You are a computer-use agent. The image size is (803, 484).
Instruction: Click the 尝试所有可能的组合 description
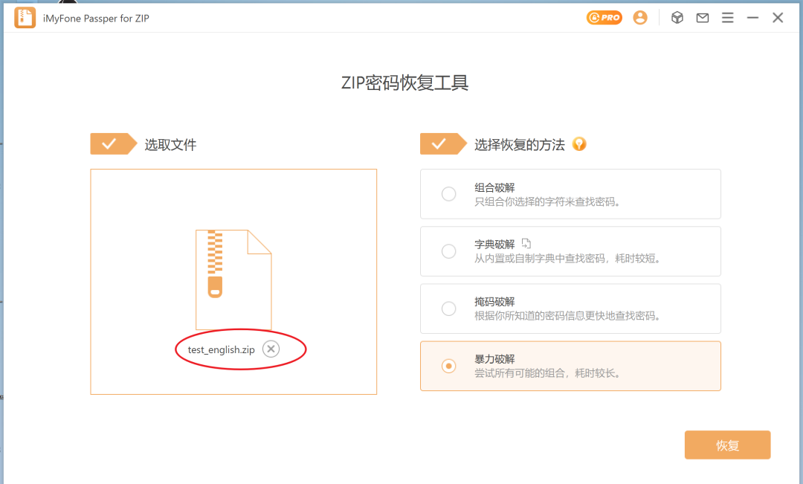(x=547, y=373)
